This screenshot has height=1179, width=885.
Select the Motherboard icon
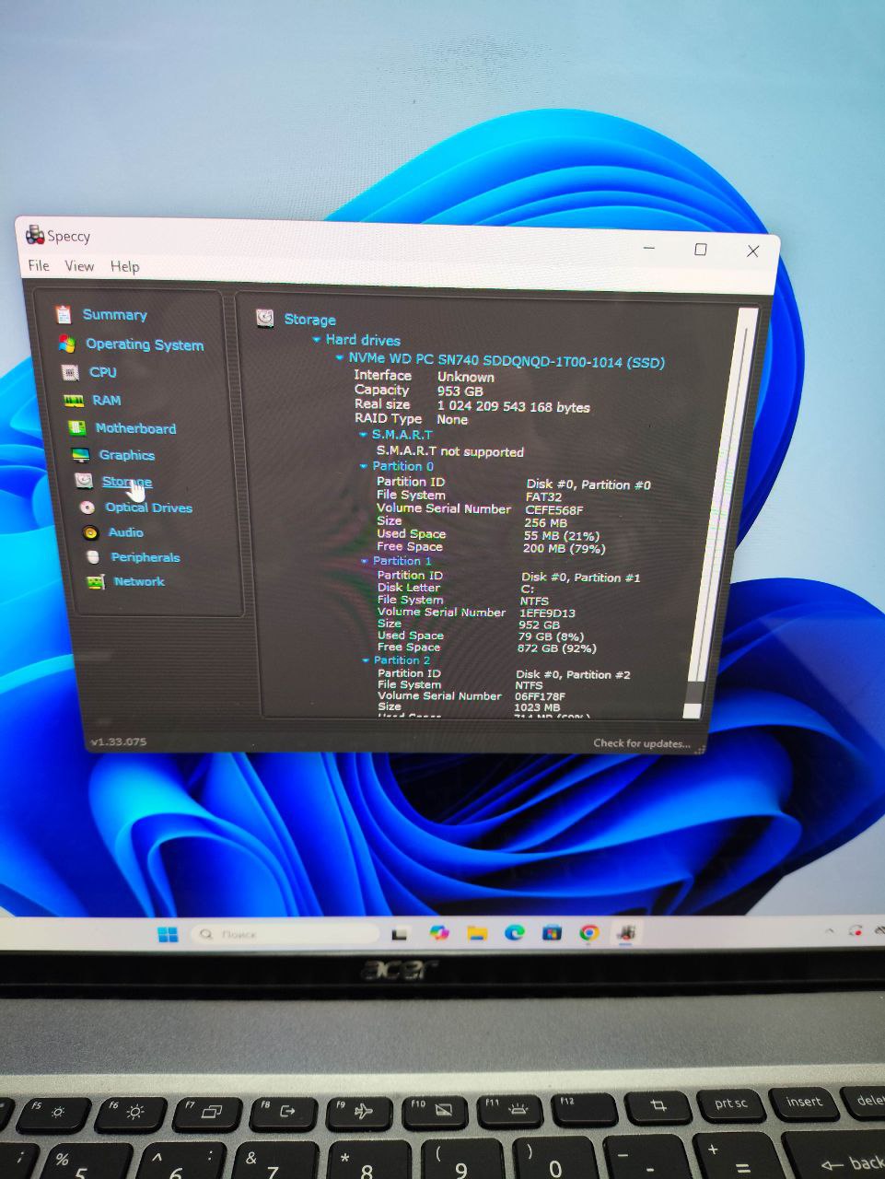[77, 428]
